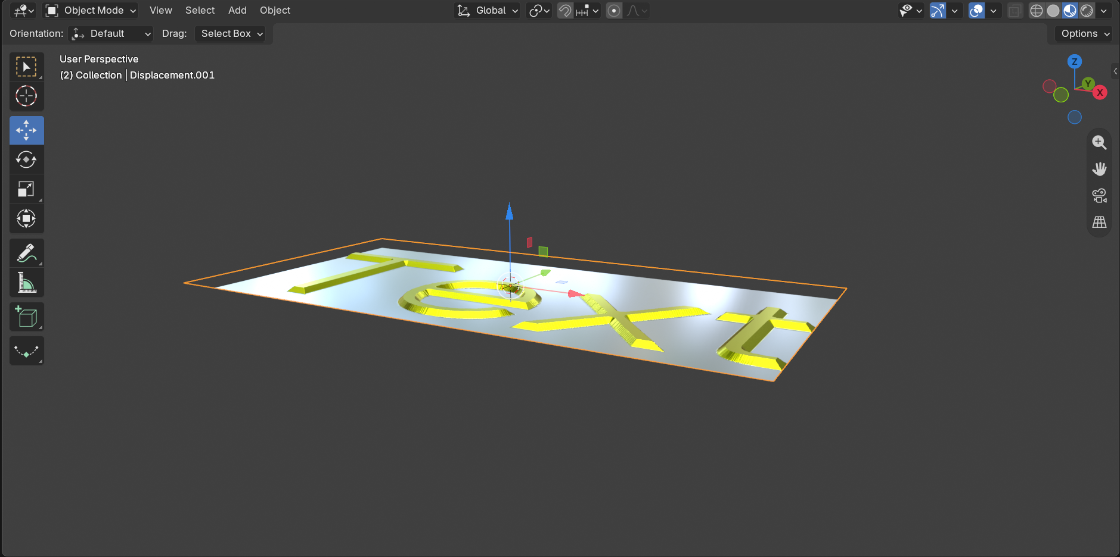The height and width of the screenshot is (557, 1120).
Task: Open the Add menu
Action: click(237, 11)
